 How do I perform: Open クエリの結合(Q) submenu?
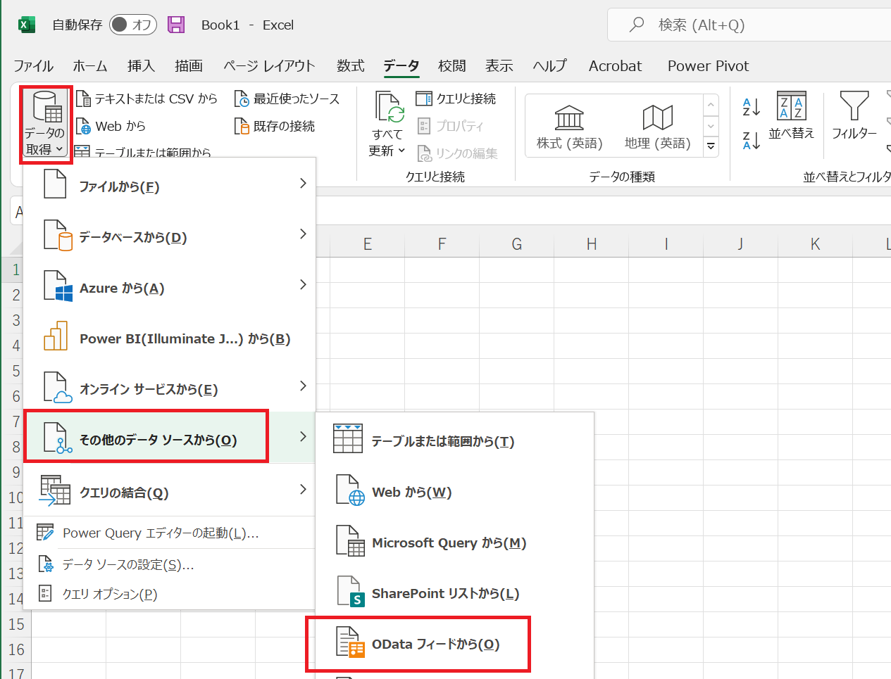click(170, 491)
